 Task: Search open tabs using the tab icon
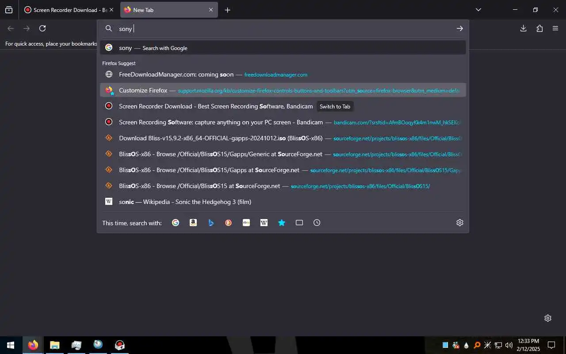pyautogui.click(x=299, y=223)
